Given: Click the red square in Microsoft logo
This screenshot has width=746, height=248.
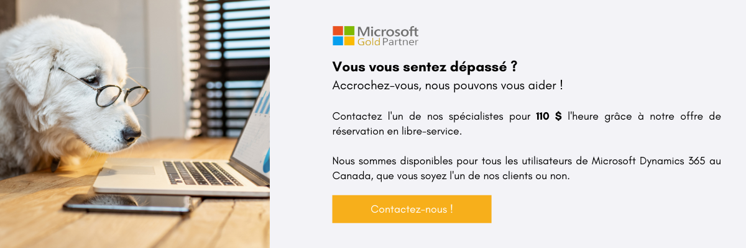Looking at the screenshot, I should pos(338,30).
